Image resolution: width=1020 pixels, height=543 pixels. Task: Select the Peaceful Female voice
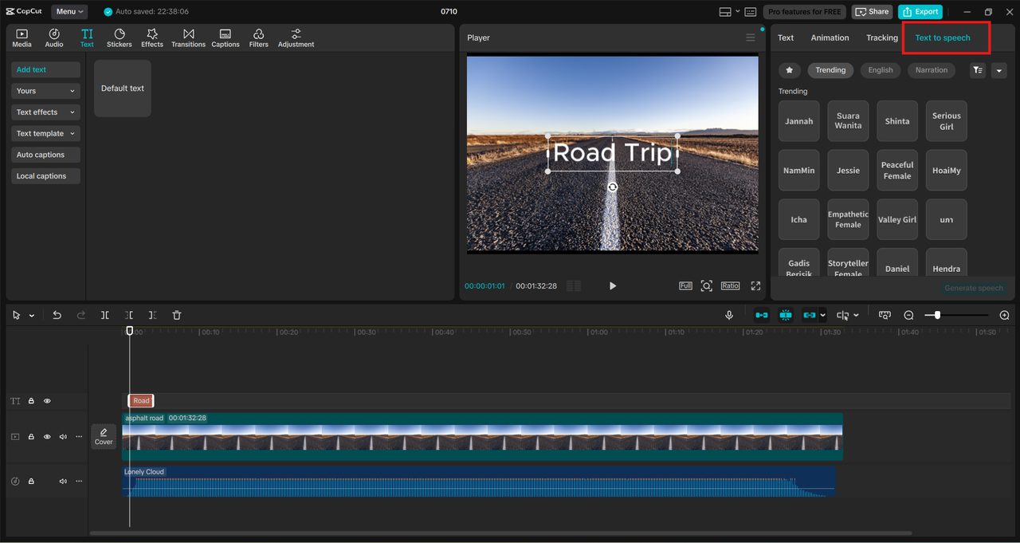896,170
